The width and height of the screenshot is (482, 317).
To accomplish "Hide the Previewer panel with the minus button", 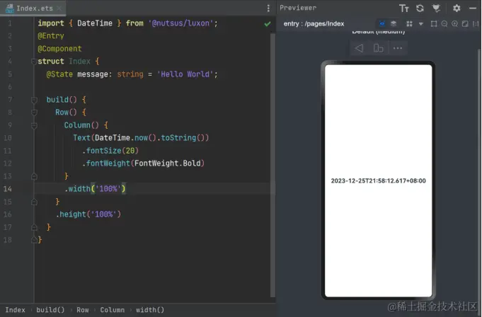I will coord(473,8).
